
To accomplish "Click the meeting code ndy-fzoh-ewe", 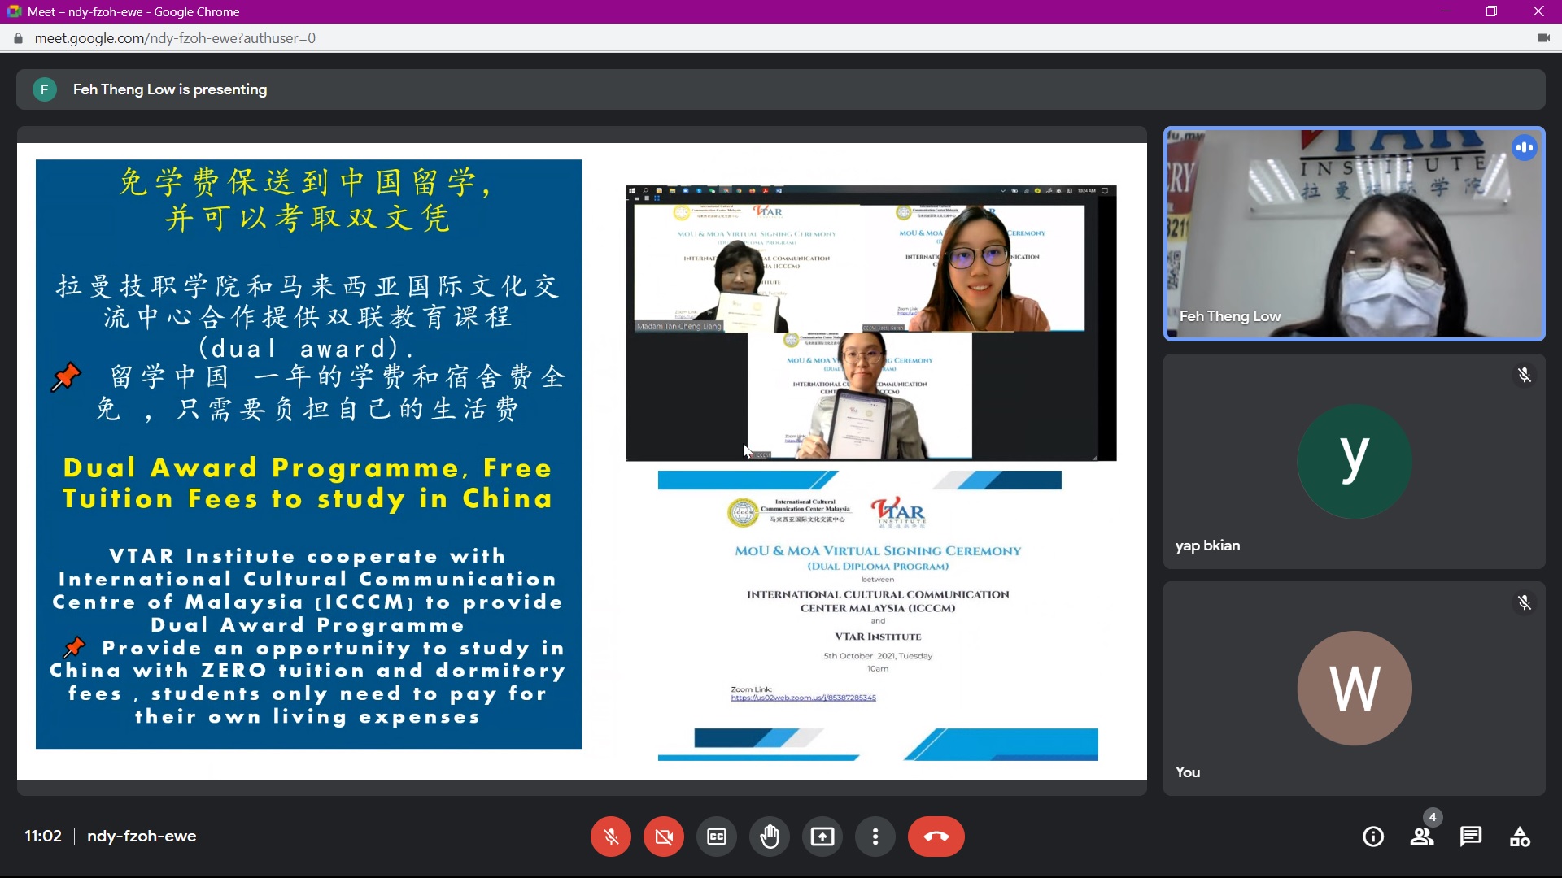I will tap(142, 836).
